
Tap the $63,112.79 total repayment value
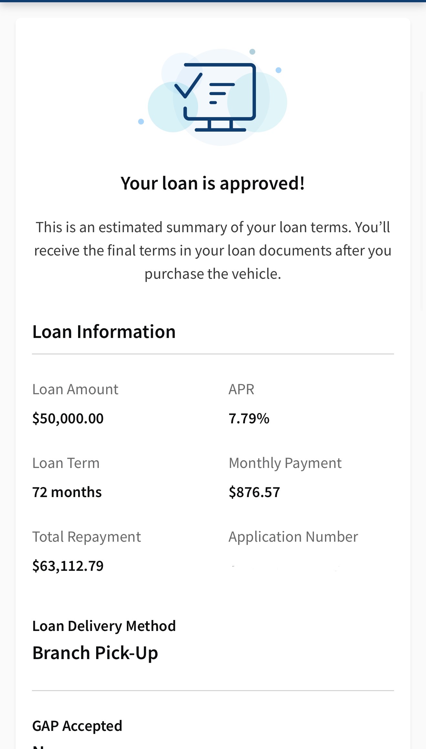(68, 566)
